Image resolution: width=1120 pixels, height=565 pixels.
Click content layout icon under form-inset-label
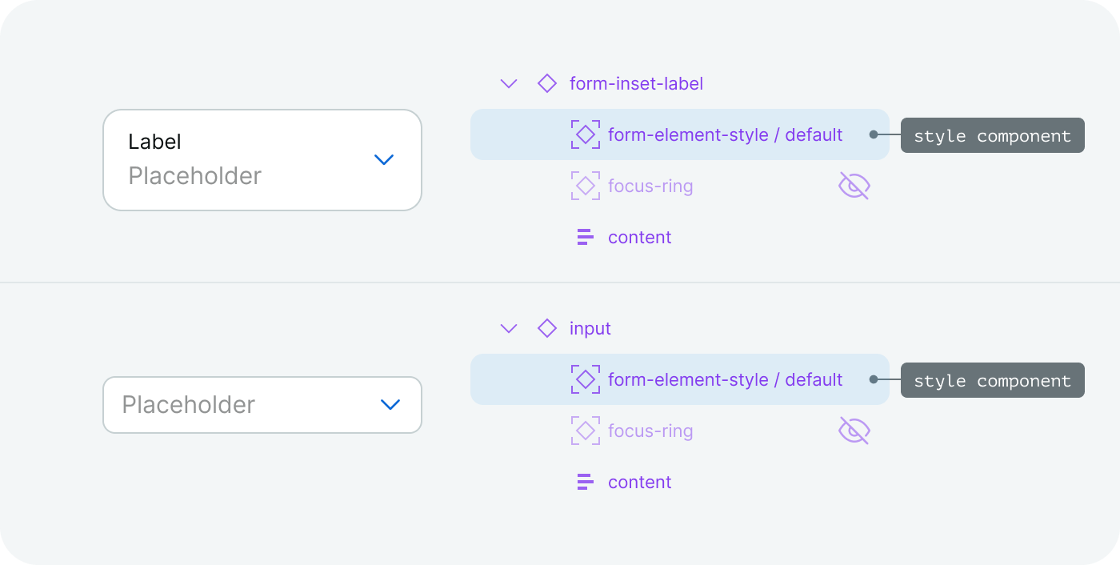pos(586,237)
